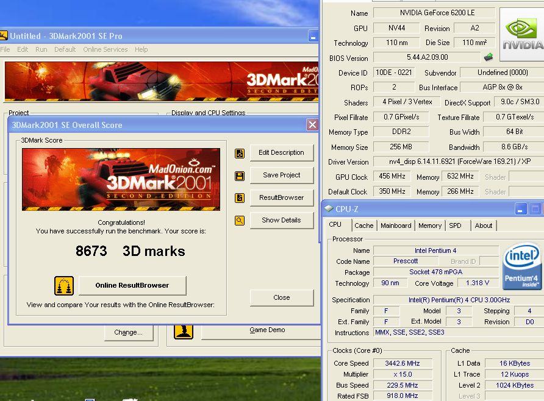Open the Online Services menu
Image resolution: width=544 pixels, height=401 pixels.
105,49
